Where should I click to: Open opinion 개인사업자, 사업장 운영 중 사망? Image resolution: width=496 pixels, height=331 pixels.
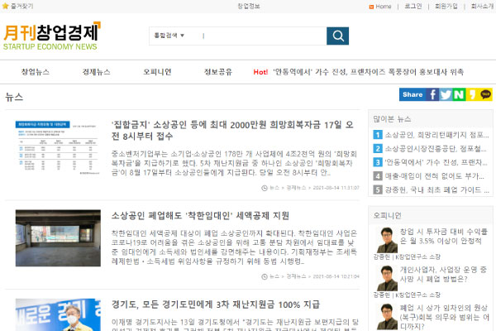[x=443, y=274]
